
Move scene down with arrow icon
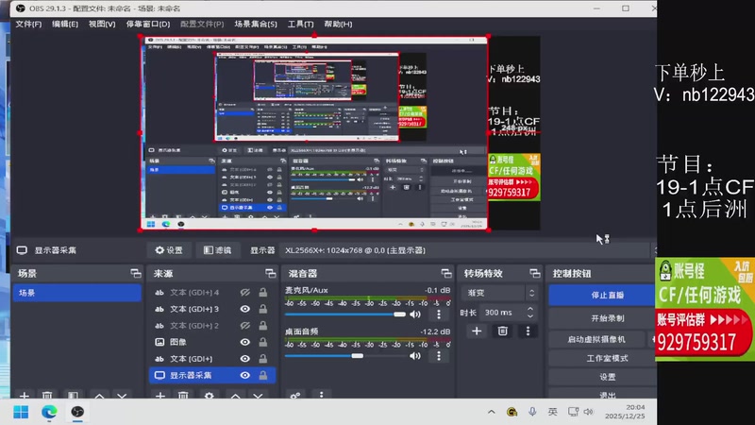pyautogui.click(x=122, y=396)
